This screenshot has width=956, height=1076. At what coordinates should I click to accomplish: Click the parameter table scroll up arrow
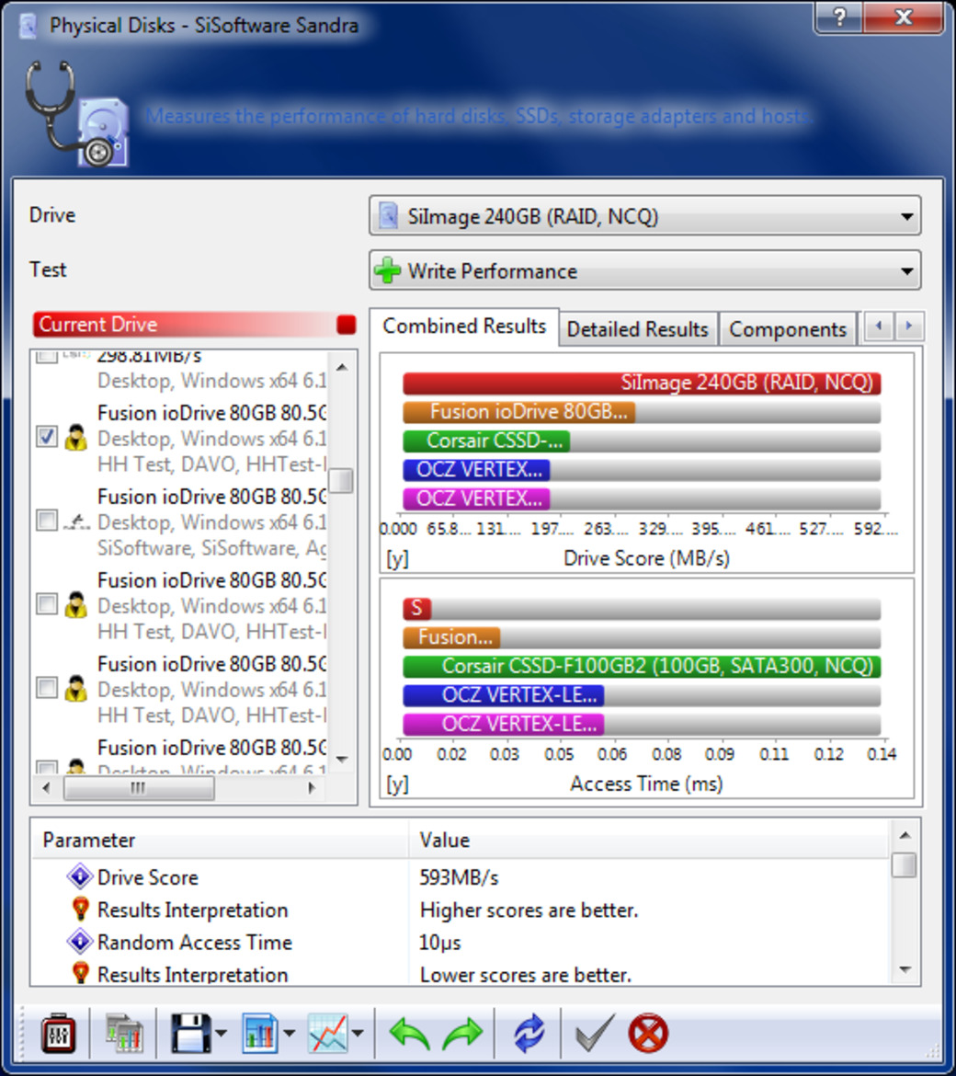(x=905, y=835)
